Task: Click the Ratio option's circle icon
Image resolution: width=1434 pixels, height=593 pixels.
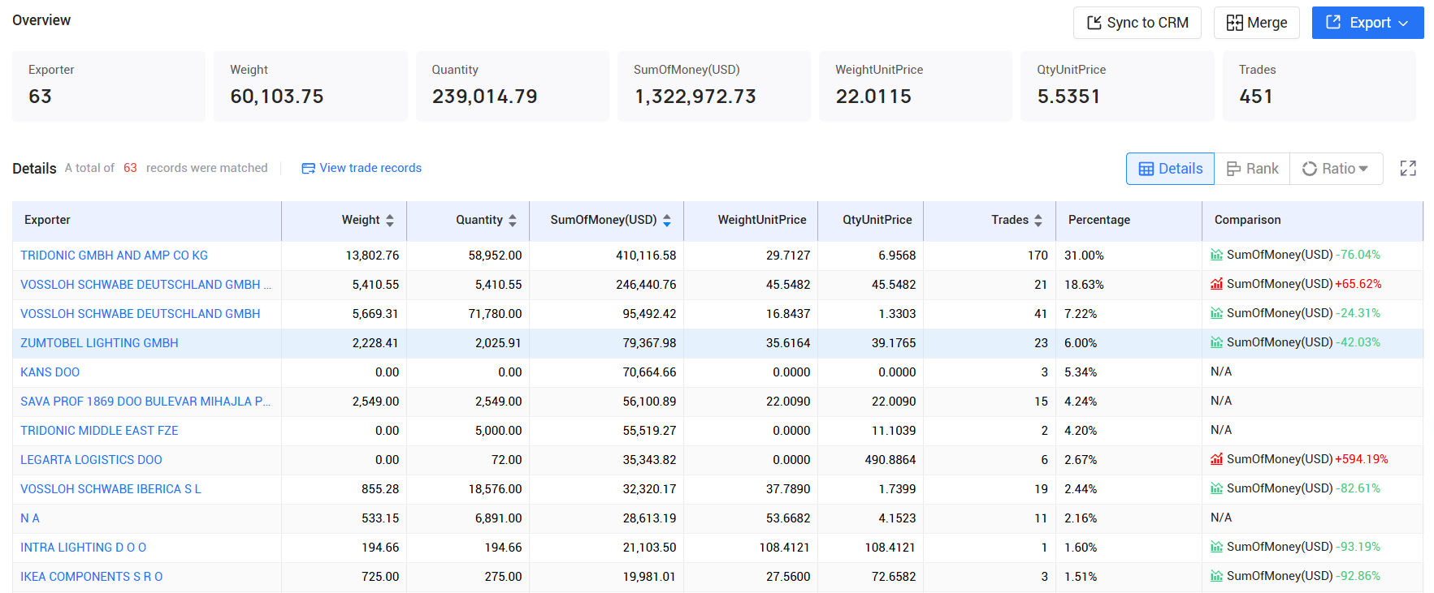Action: [1310, 169]
